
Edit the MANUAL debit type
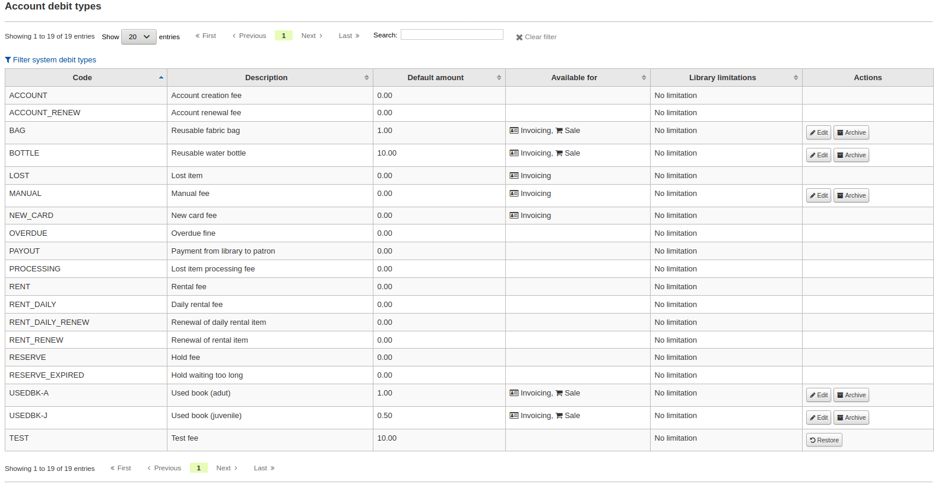point(818,195)
